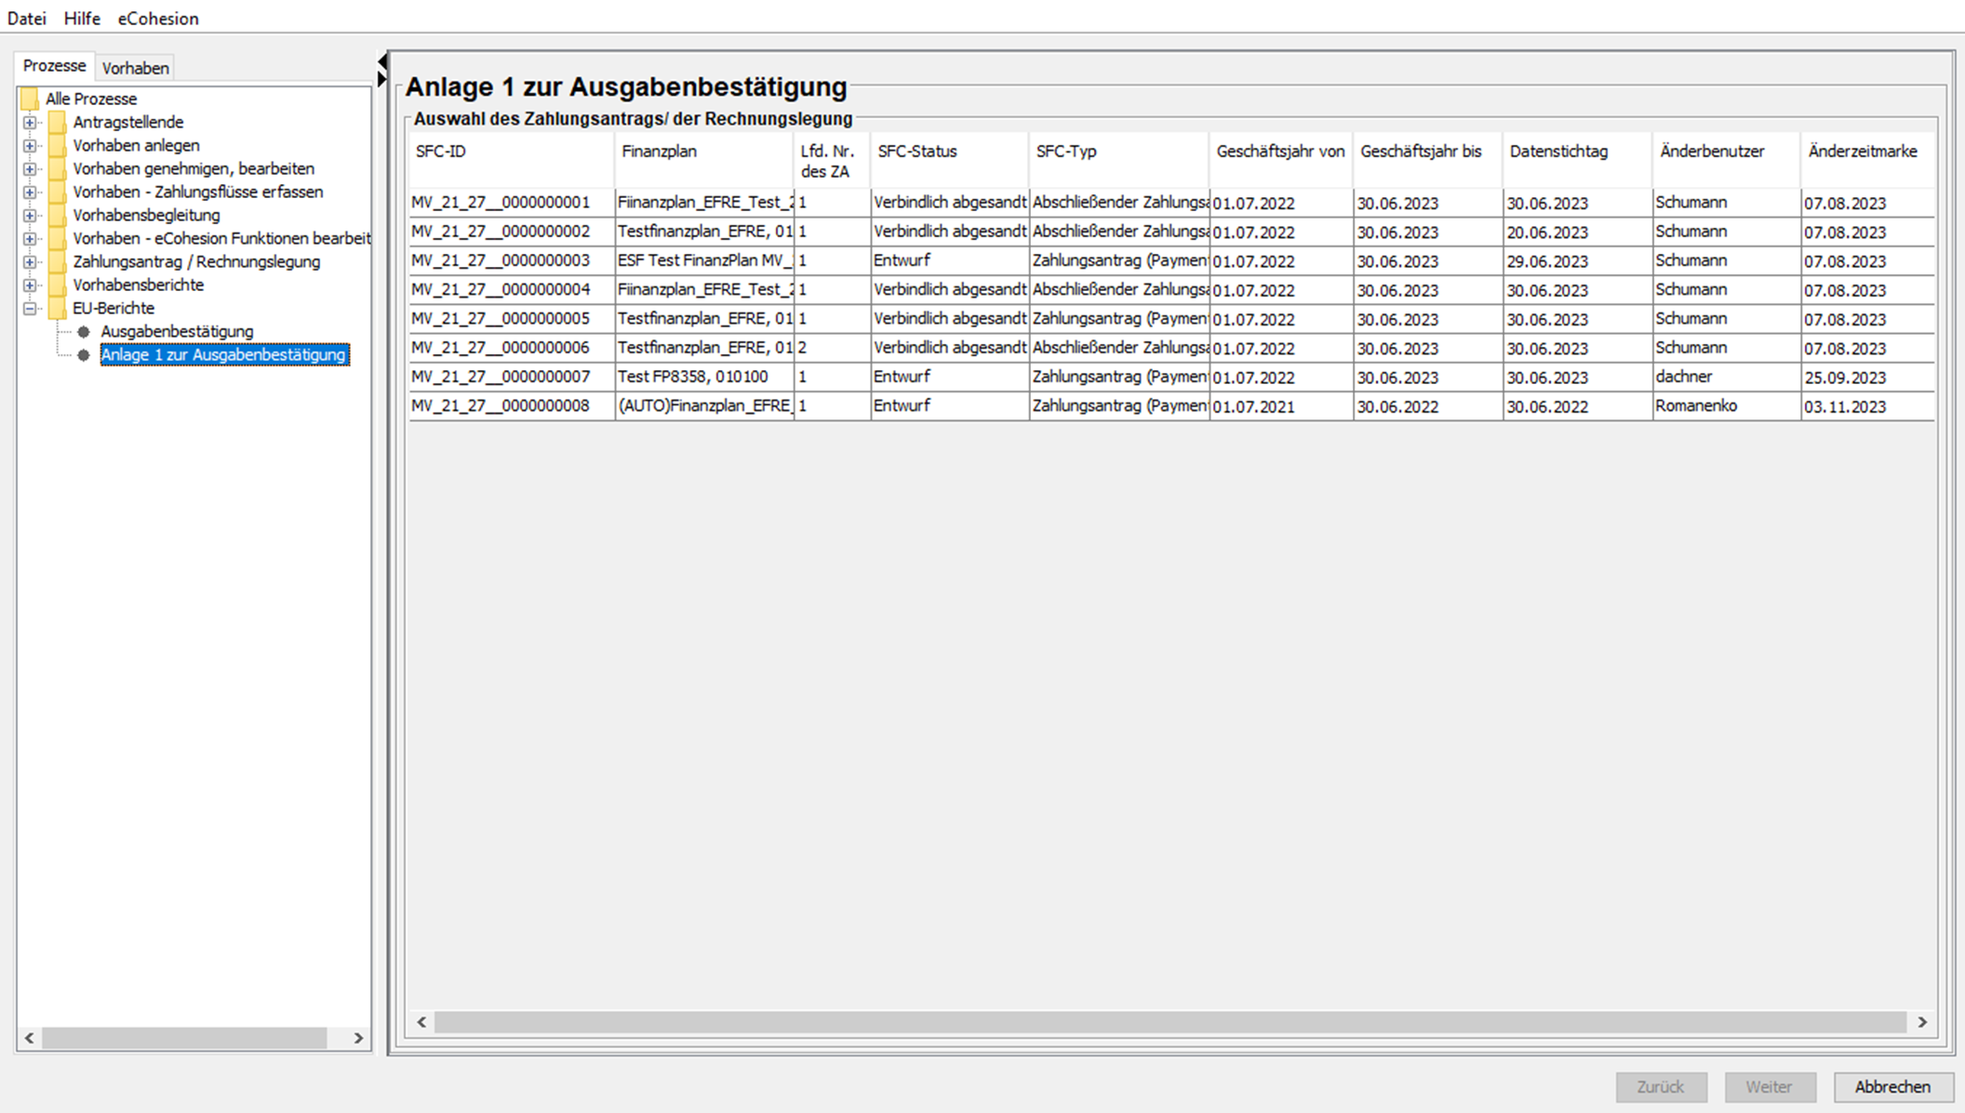1965x1113 pixels.
Task: Open the eCohesion menu
Action: [158, 19]
